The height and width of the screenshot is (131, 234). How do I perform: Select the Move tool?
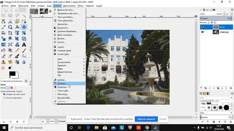tap(24, 27)
